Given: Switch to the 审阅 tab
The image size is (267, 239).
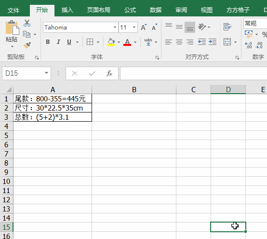Looking at the screenshot, I should [x=181, y=10].
